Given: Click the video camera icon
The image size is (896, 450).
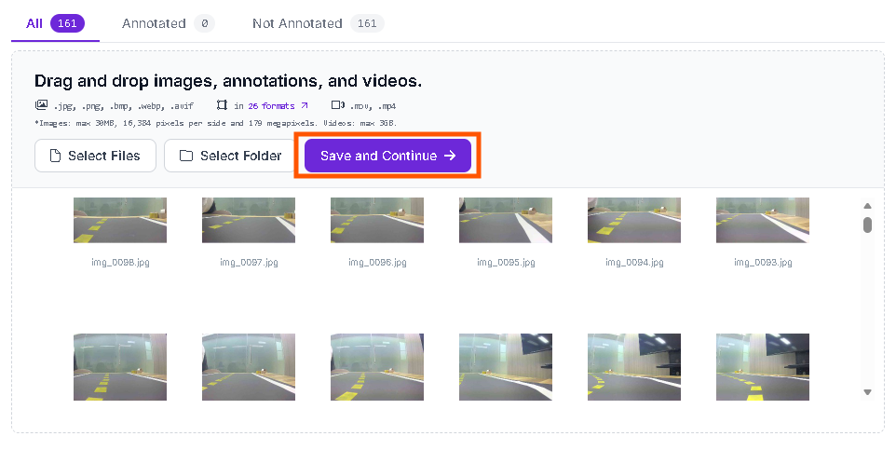Looking at the screenshot, I should click(338, 105).
